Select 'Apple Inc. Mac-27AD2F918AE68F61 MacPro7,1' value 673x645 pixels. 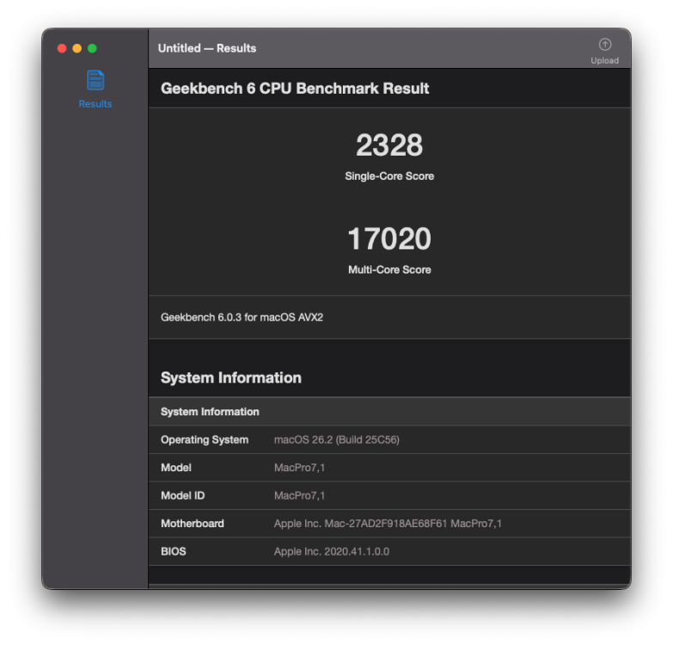(x=388, y=524)
